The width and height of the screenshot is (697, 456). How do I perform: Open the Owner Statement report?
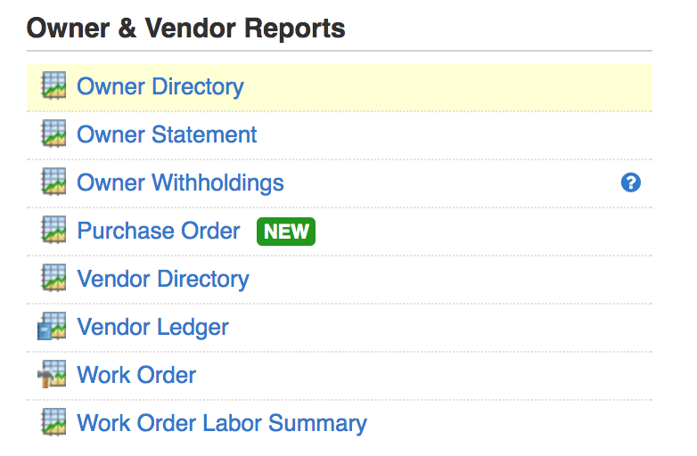(167, 135)
